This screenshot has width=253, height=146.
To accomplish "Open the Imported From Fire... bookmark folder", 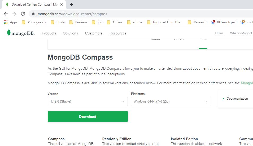I will (165, 22).
